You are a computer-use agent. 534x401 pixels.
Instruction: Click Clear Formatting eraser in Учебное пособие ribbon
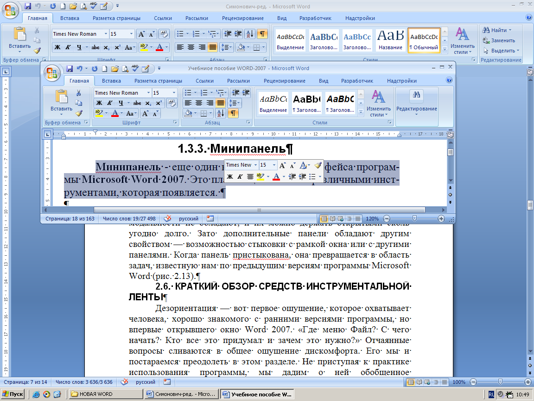[172, 103]
